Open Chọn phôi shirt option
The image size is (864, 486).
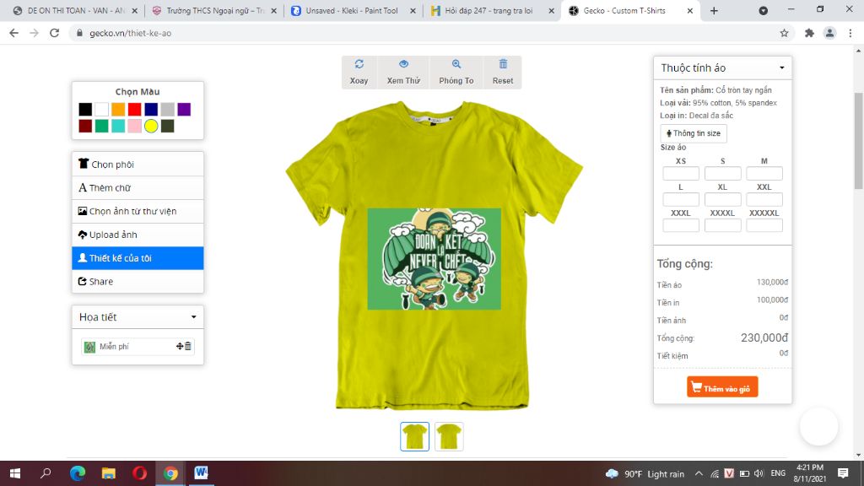tap(138, 165)
